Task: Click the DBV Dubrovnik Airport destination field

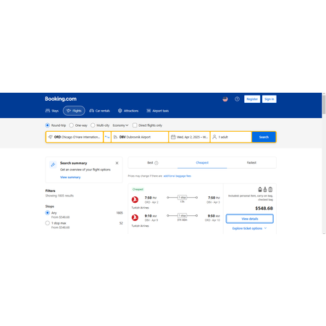Action: coord(140,137)
